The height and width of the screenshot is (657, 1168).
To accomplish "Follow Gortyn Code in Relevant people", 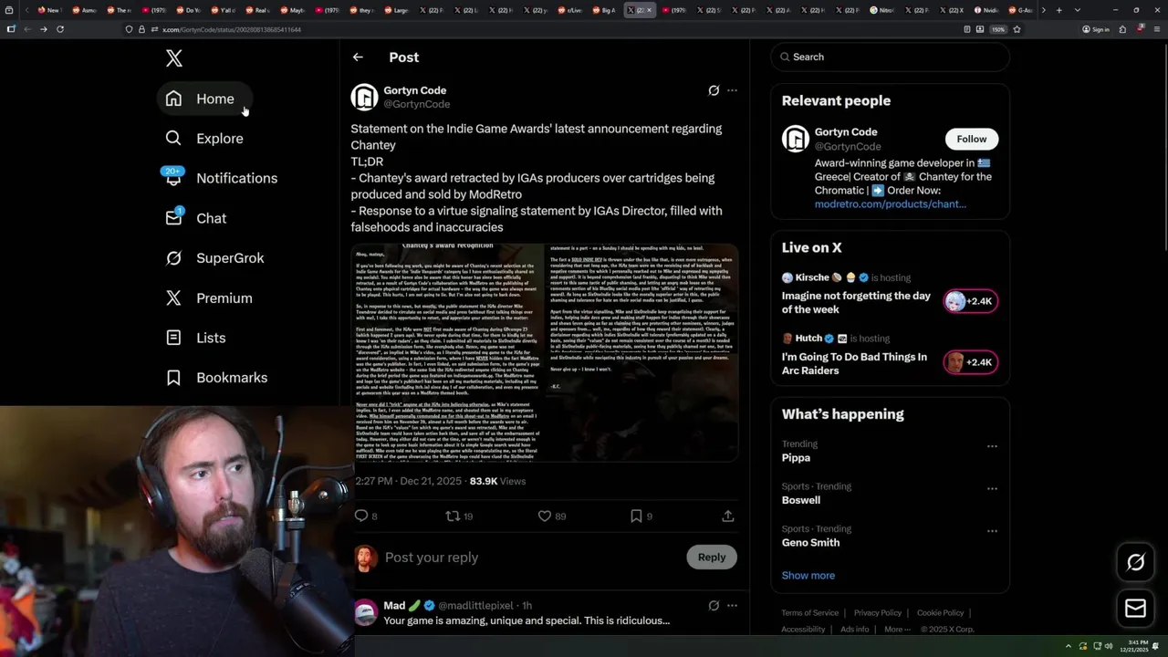I will click(x=971, y=139).
